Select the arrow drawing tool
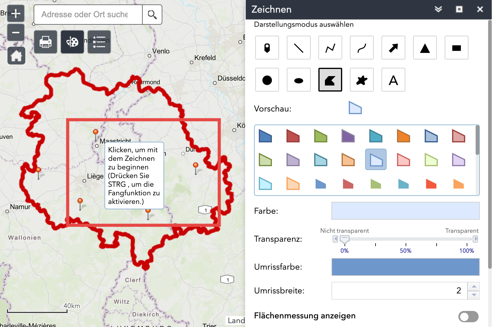This screenshot has height=327, width=492. tap(393, 48)
